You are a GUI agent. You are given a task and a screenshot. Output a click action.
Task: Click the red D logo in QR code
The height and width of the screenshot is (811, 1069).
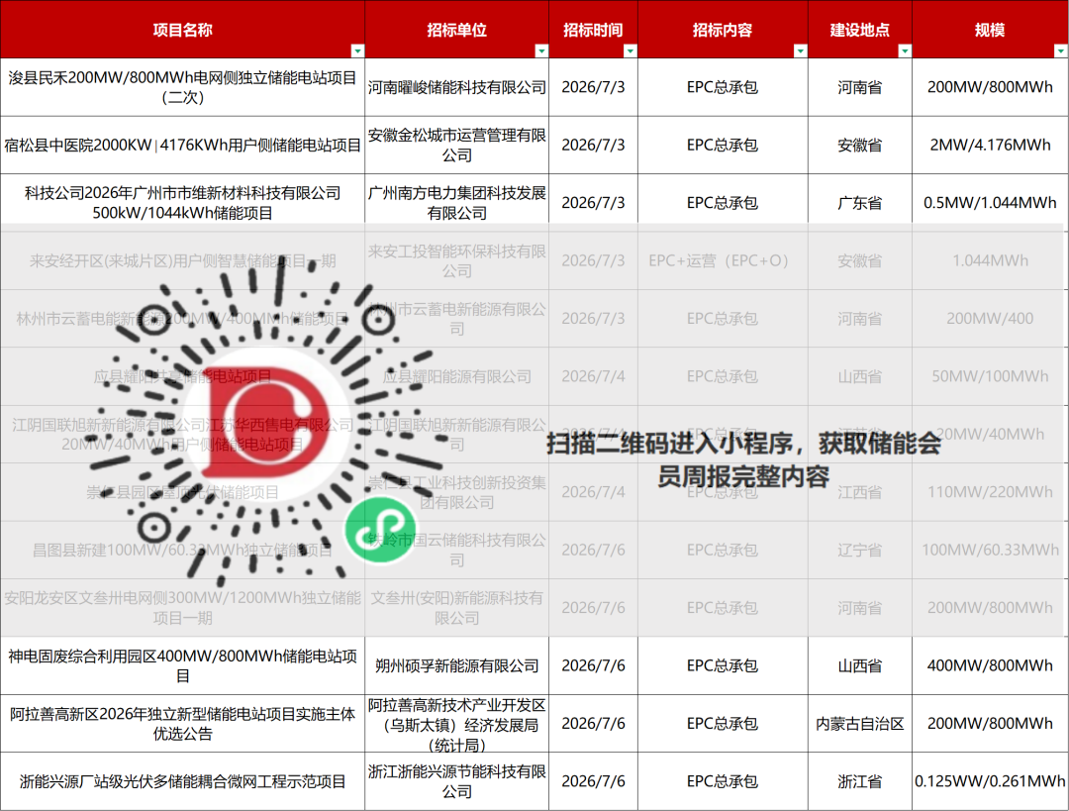point(267,422)
